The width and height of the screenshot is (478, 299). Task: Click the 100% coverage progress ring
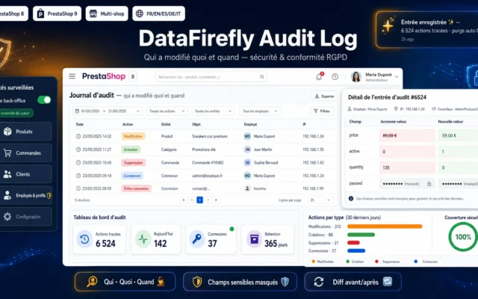click(463, 237)
